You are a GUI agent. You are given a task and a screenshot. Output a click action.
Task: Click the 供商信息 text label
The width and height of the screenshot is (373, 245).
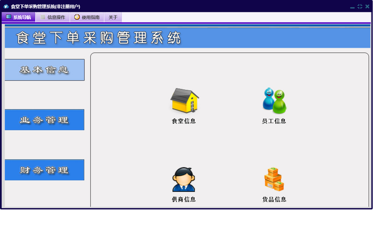[x=184, y=199]
